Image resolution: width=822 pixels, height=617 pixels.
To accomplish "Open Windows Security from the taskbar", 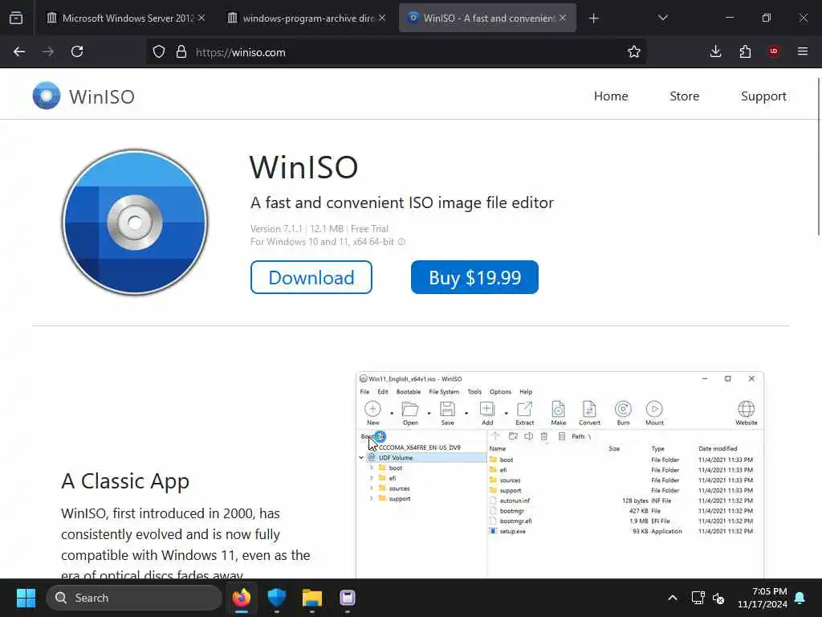I will (x=277, y=598).
